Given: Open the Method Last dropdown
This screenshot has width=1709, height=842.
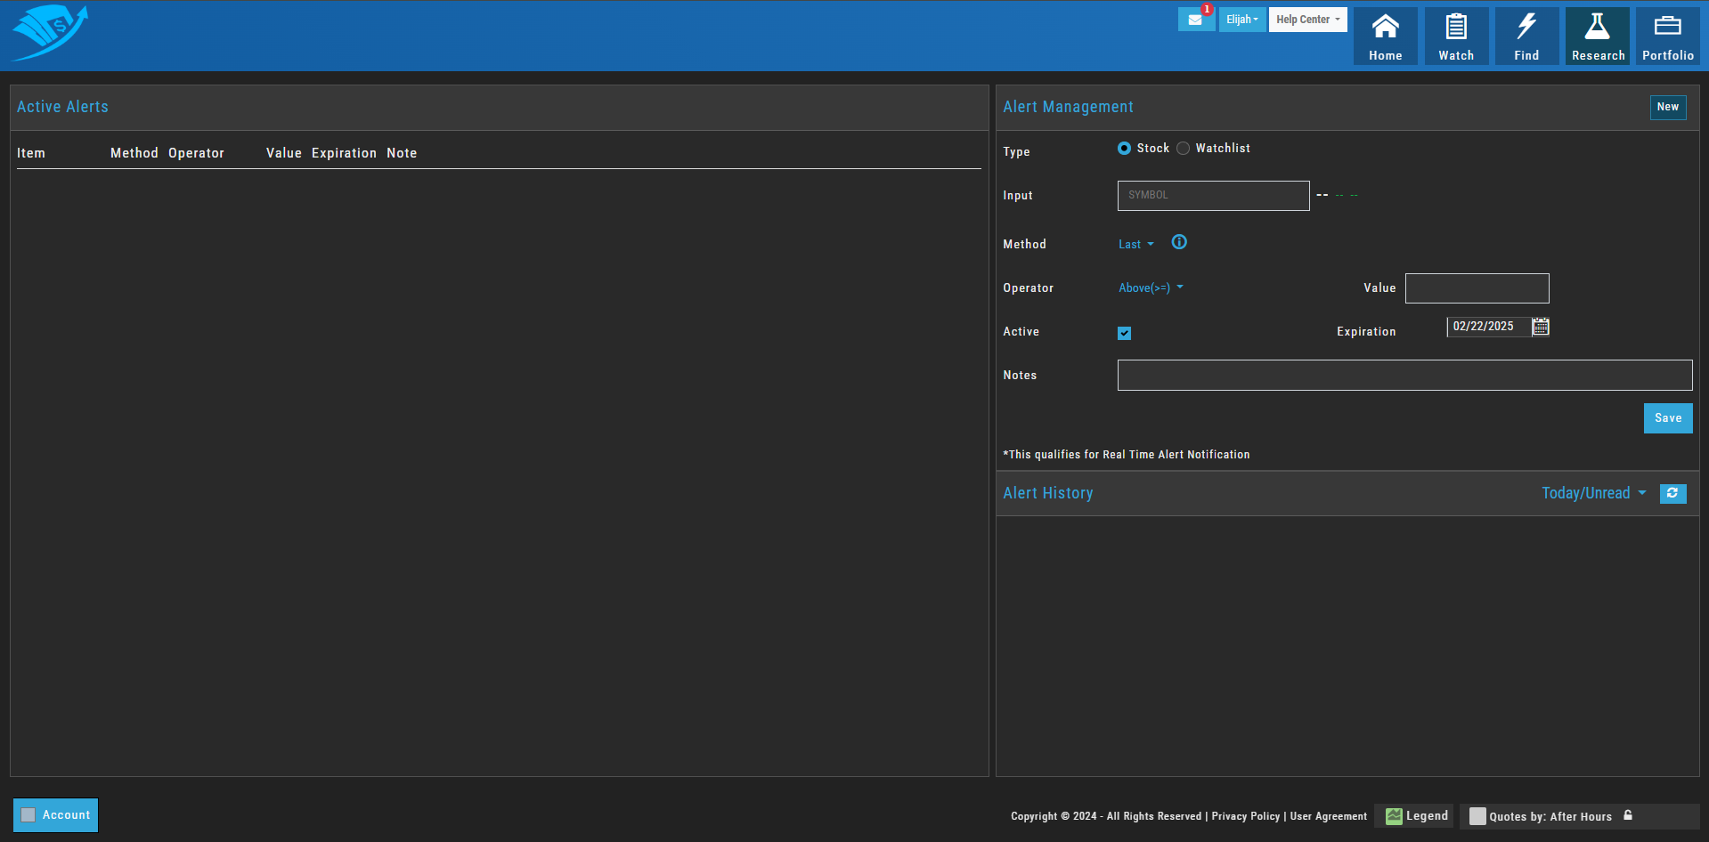Looking at the screenshot, I should click(1136, 244).
